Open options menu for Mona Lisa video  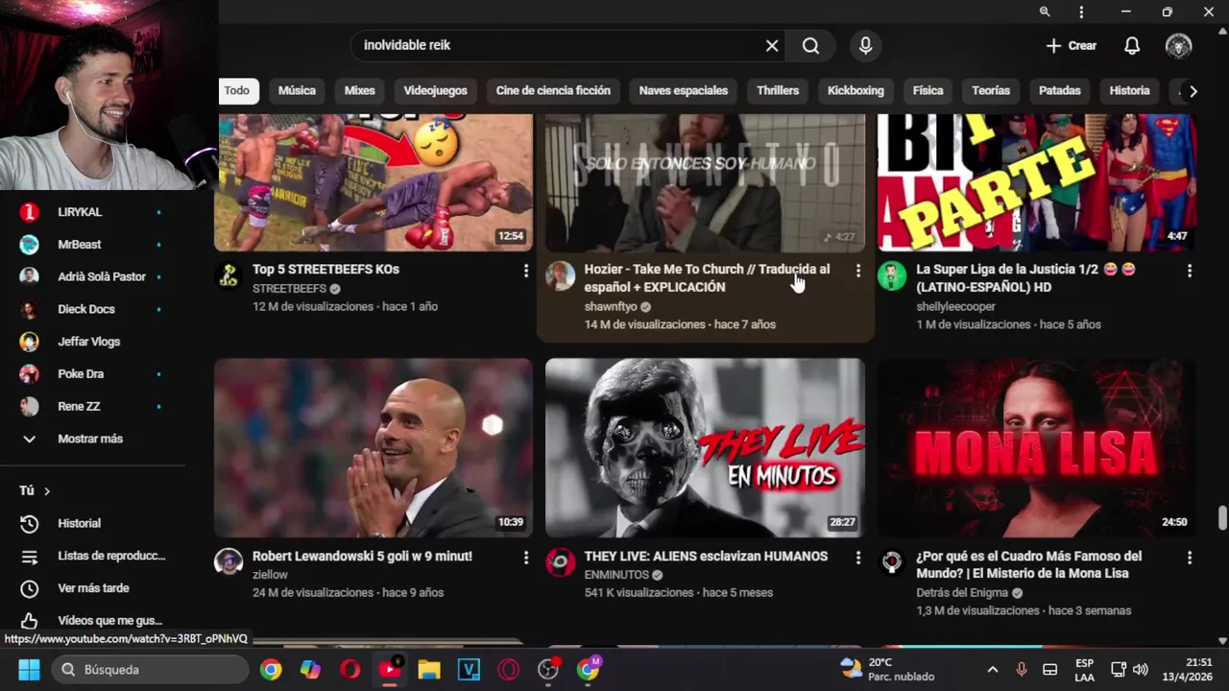point(1189,558)
